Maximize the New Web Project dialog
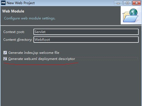142x106 pixels. coord(127,3)
